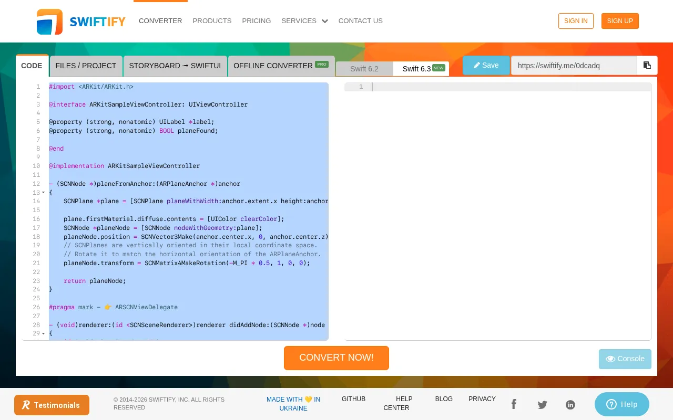Click the UIColor clearColor code line
This screenshot has height=420, width=673.
click(174, 219)
